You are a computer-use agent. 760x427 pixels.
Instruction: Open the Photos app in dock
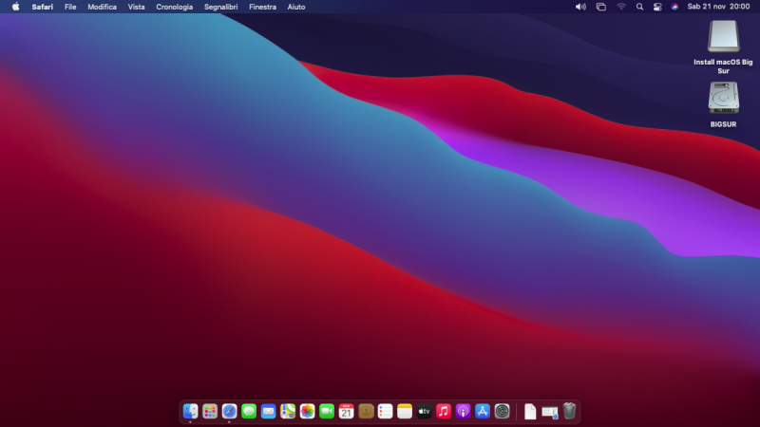[307, 411]
